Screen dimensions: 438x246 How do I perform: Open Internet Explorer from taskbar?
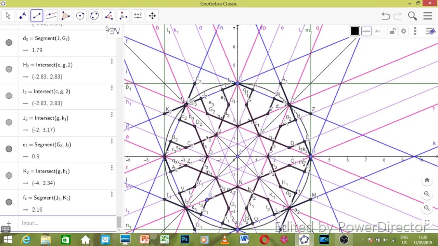pyautogui.click(x=26, y=240)
